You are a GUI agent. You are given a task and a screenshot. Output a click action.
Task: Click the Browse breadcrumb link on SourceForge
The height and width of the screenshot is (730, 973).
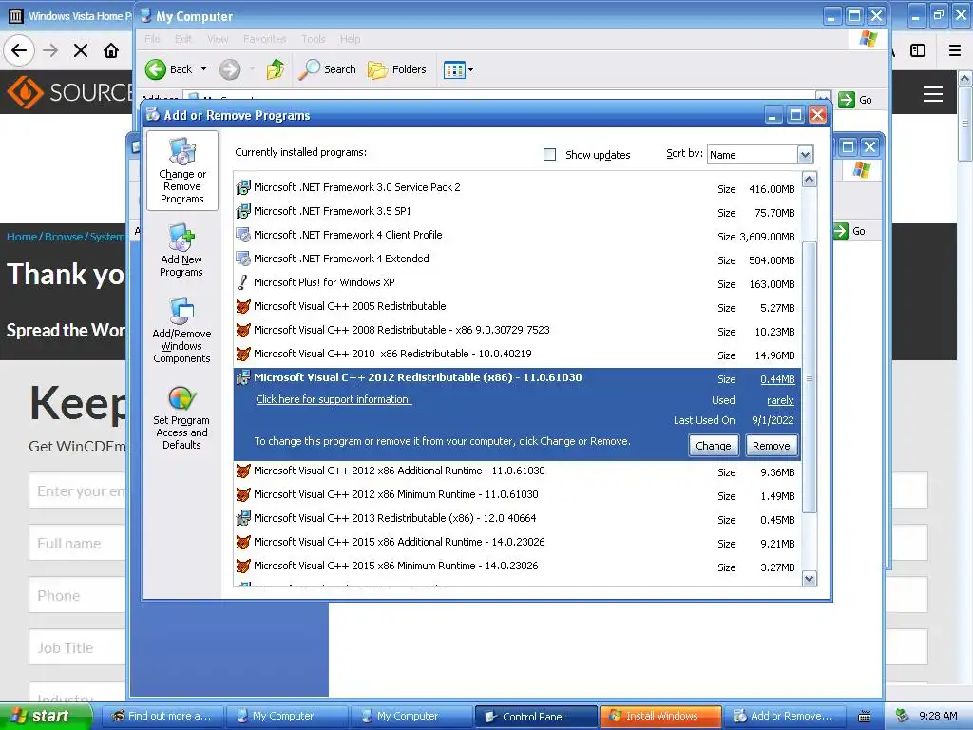[64, 237]
